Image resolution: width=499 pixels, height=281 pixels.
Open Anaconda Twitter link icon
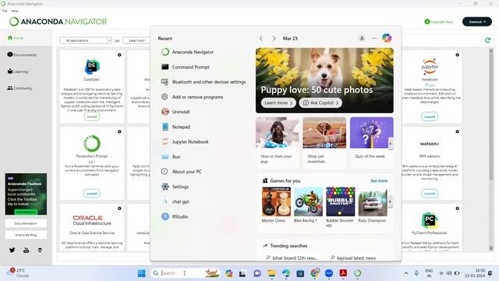tap(12, 250)
